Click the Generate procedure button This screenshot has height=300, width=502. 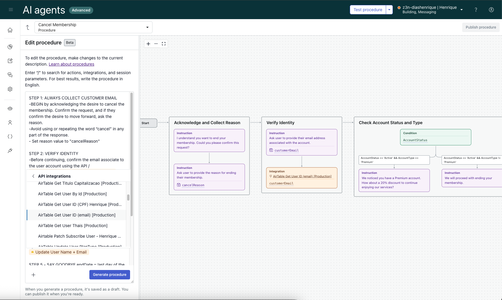pos(109,275)
